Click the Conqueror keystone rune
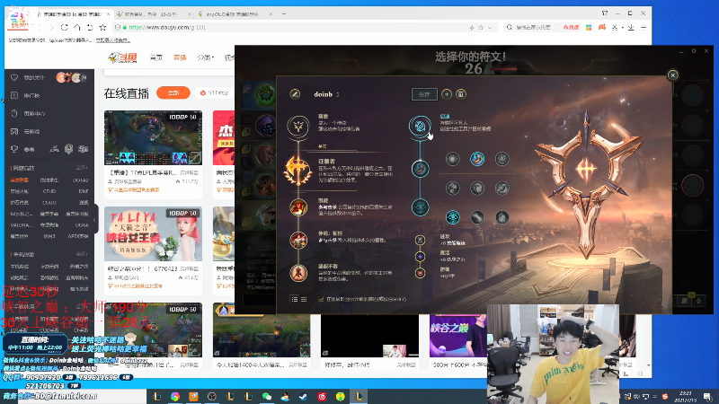The width and height of the screenshot is (719, 404). (x=298, y=170)
